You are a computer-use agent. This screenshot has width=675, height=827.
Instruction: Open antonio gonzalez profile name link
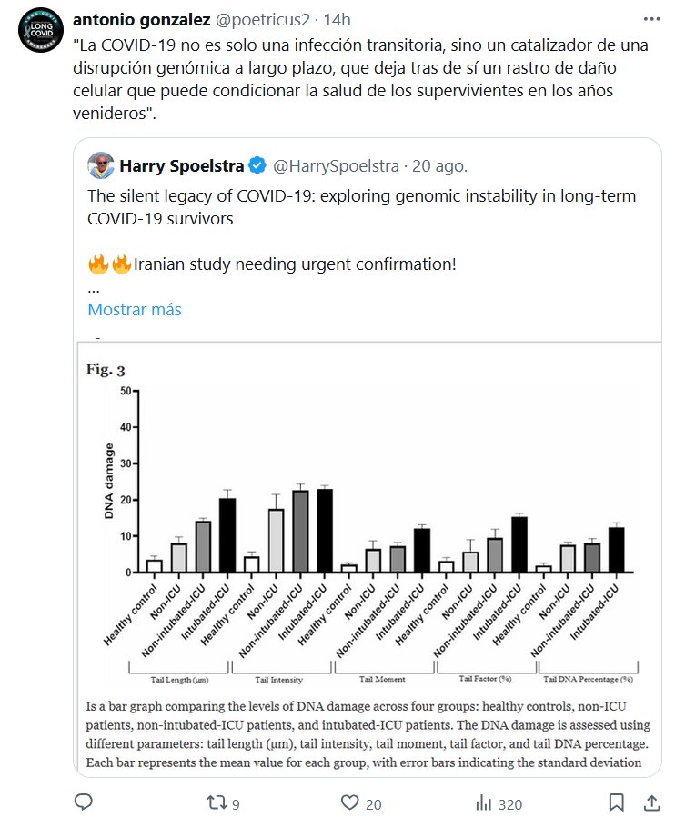click(141, 19)
